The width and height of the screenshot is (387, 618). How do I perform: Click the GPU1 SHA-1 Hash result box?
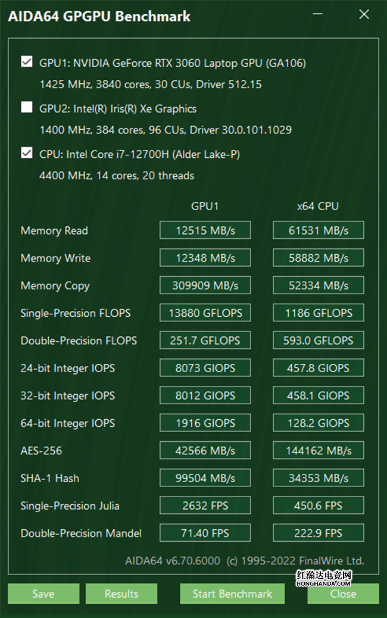(x=205, y=478)
